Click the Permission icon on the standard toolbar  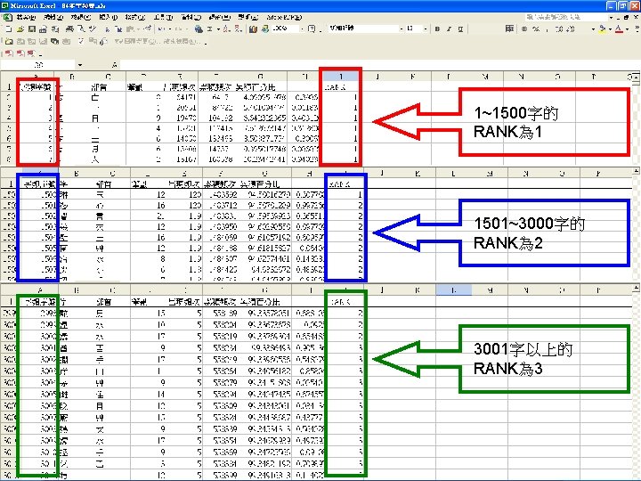pos(43,29)
